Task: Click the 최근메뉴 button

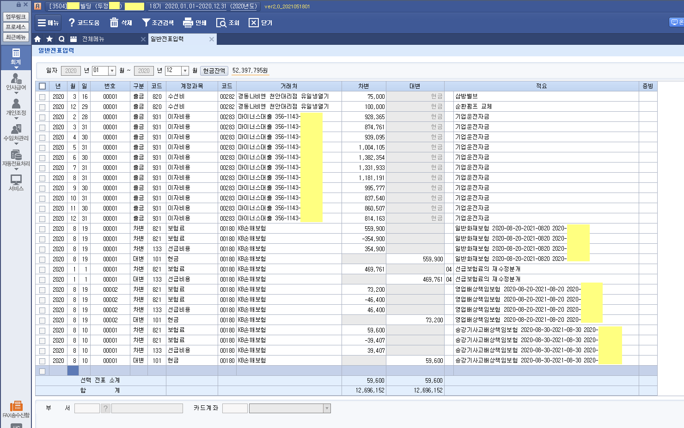Action: click(x=16, y=37)
